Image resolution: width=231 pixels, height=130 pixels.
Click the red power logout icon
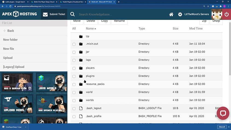click(x=227, y=14)
